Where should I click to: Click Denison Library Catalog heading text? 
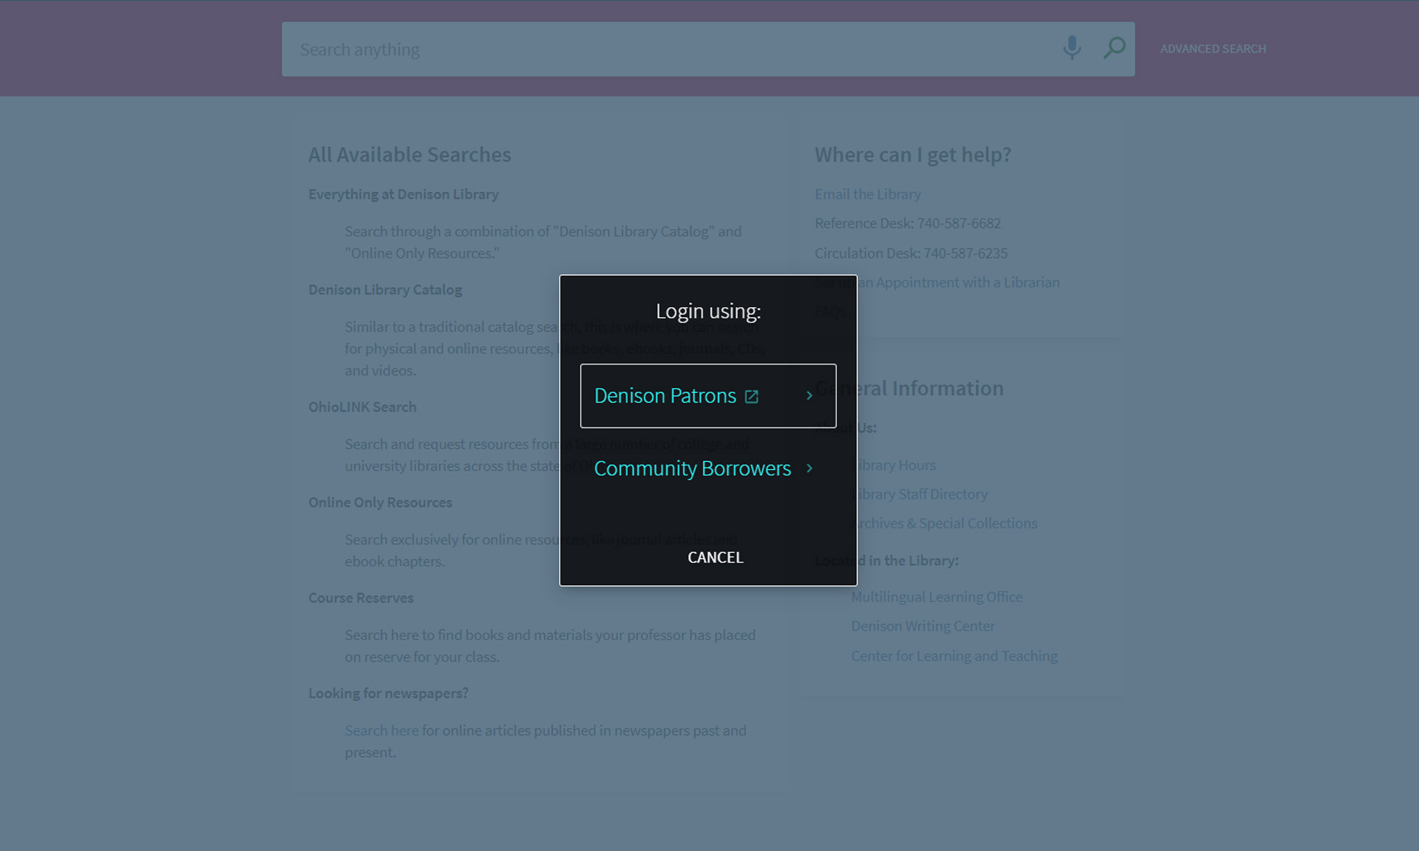point(385,289)
